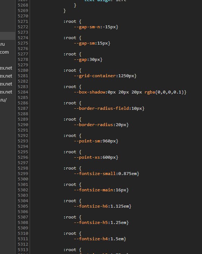Click ':root {' selector on line 5313

click(72, 250)
